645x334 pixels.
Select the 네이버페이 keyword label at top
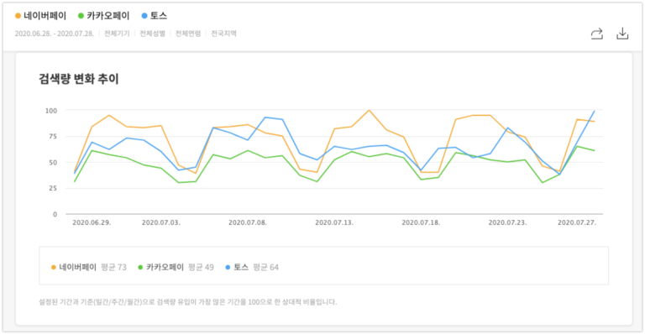[45, 16]
